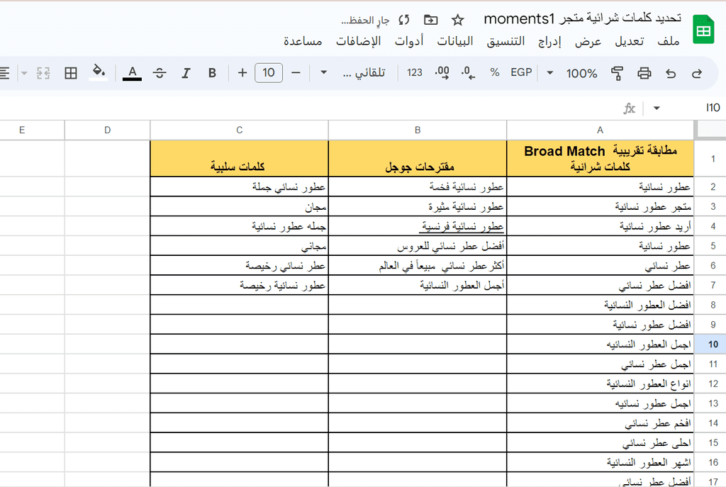Decrease decimal places

468,73
